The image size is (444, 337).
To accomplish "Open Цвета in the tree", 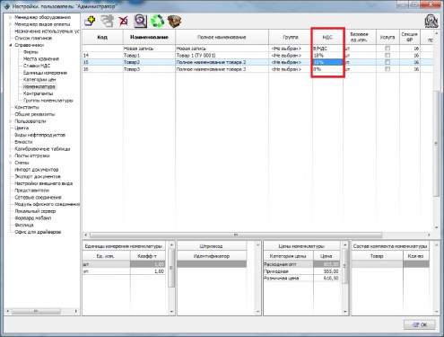I will tap(22, 128).
